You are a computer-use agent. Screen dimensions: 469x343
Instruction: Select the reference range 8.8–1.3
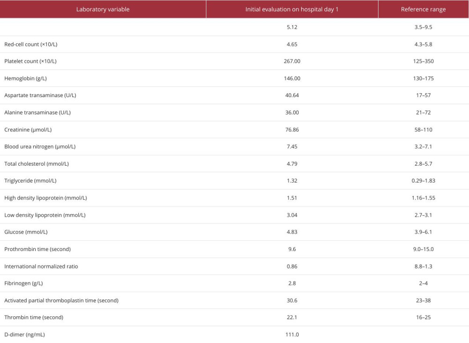point(423,267)
